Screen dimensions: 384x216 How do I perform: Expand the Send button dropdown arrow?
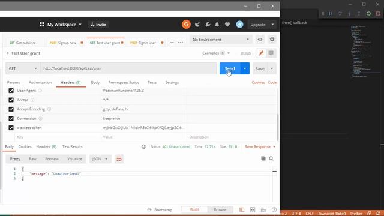point(245,68)
